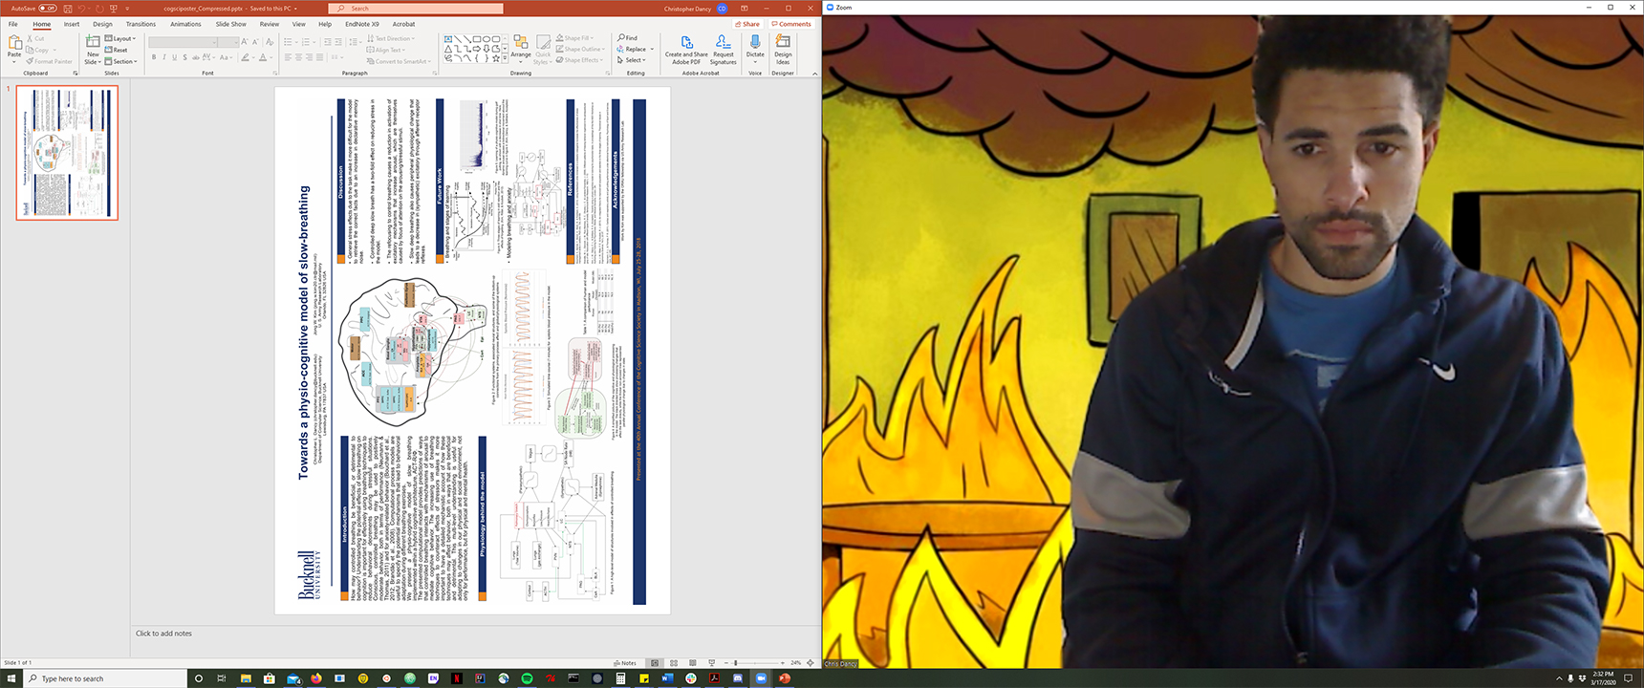Expand the Layout dropdown
The height and width of the screenshot is (688, 1644).
[x=120, y=39]
